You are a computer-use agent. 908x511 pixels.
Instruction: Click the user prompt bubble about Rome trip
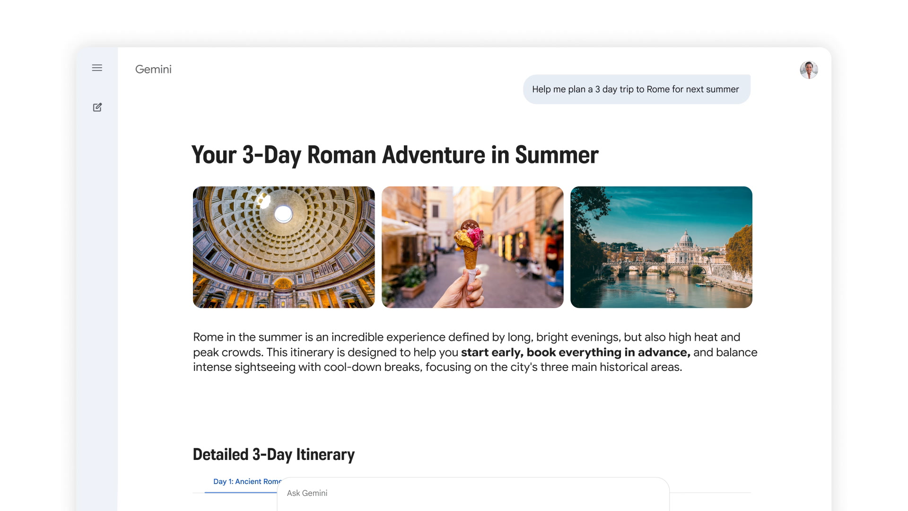[636, 89]
